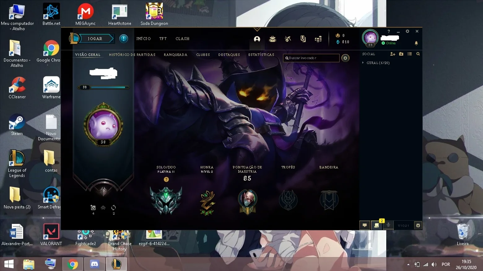483x271 pixels.
Task: Open the notifications bell icon
Action: point(416,43)
